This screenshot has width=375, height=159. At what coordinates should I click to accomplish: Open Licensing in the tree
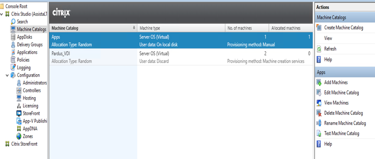(x=30, y=106)
